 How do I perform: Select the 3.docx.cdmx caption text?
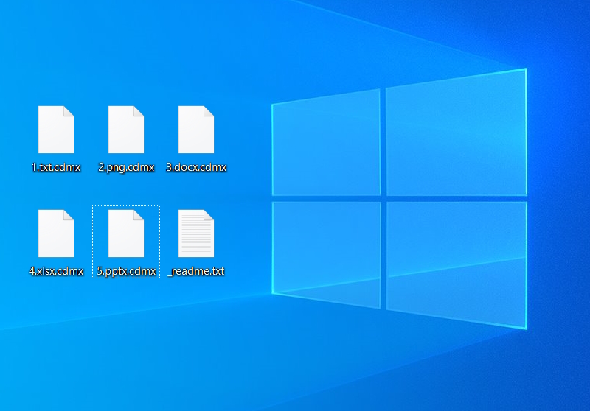196,167
